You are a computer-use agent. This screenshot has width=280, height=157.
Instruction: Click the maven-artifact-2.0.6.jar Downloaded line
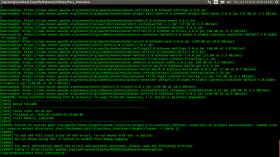pyautogui.click(x=124, y=31)
